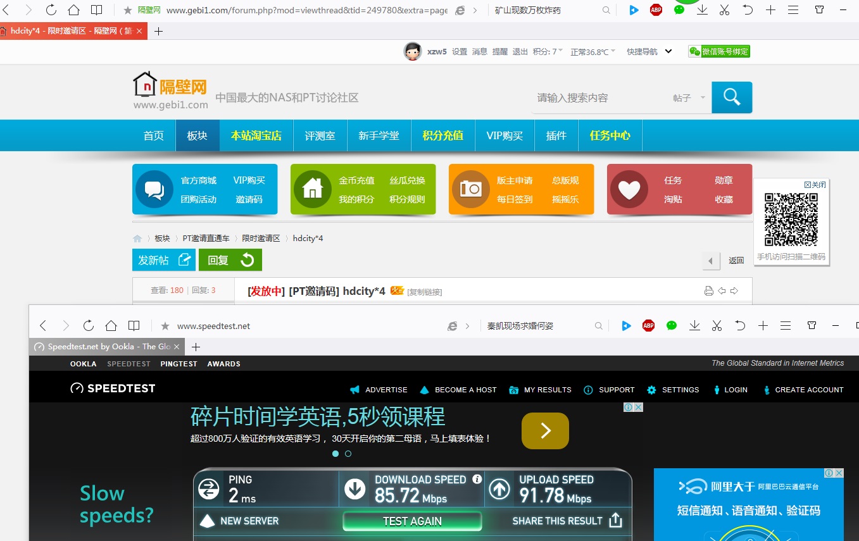Click the scissors screenshot icon in gebi1 toolbar
Screen dimensions: 859x541
tap(725, 10)
